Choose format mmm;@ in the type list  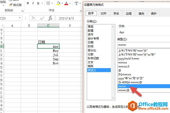(x=144, y=90)
